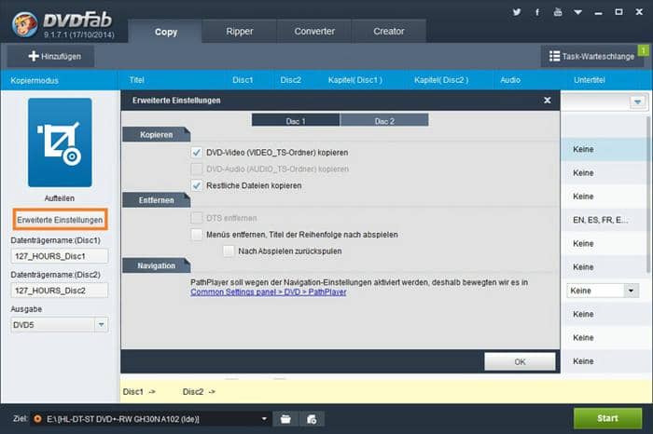653x434 pixels.
Task: Select the Disc 1 settings tab
Action: tap(296, 120)
